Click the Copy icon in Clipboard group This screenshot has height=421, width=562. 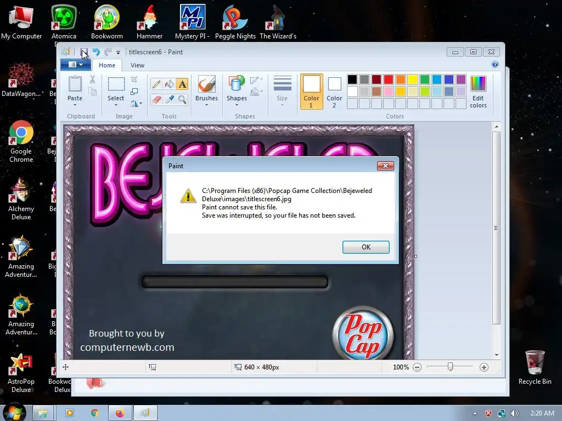[92, 92]
